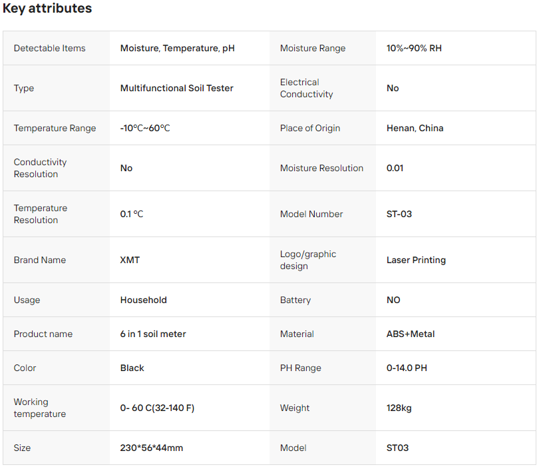
Task: Click the "ST-03" model number value
Action: tap(398, 214)
